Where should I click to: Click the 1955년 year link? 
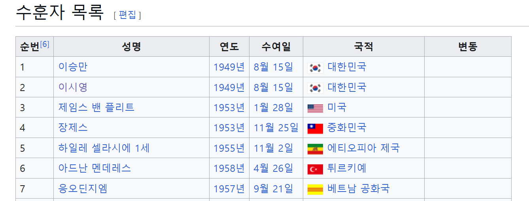[229, 148]
